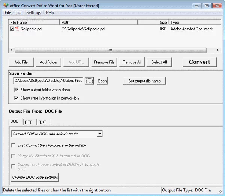Close the converter window
Image resolution: width=225 pixels, height=196 pixels.
217,6
